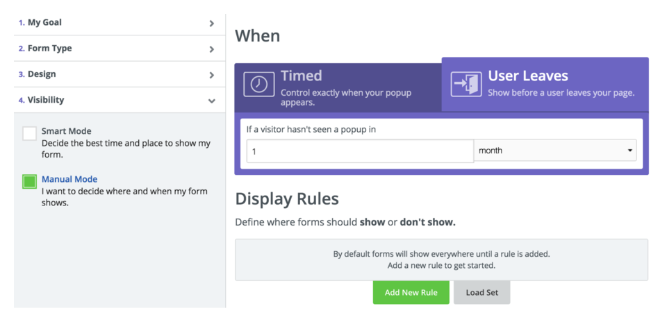
Task: Expand the Form Type section chevron
Action: pyautogui.click(x=211, y=49)
